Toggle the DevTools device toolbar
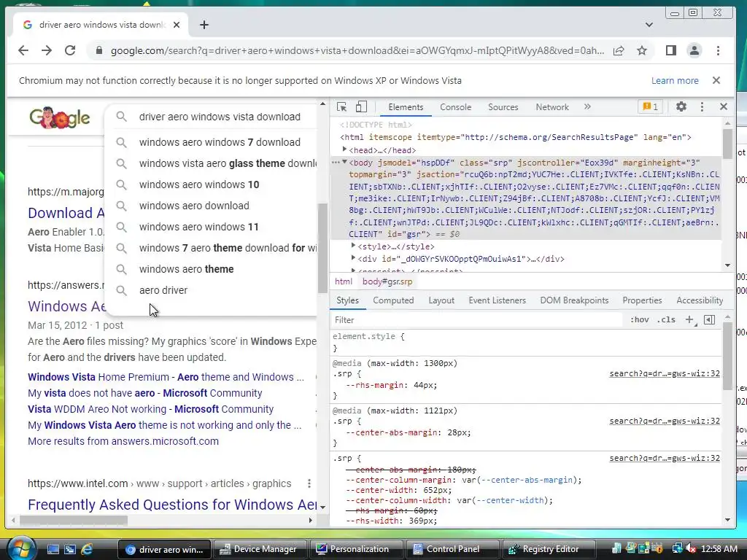 click(361, 107)
